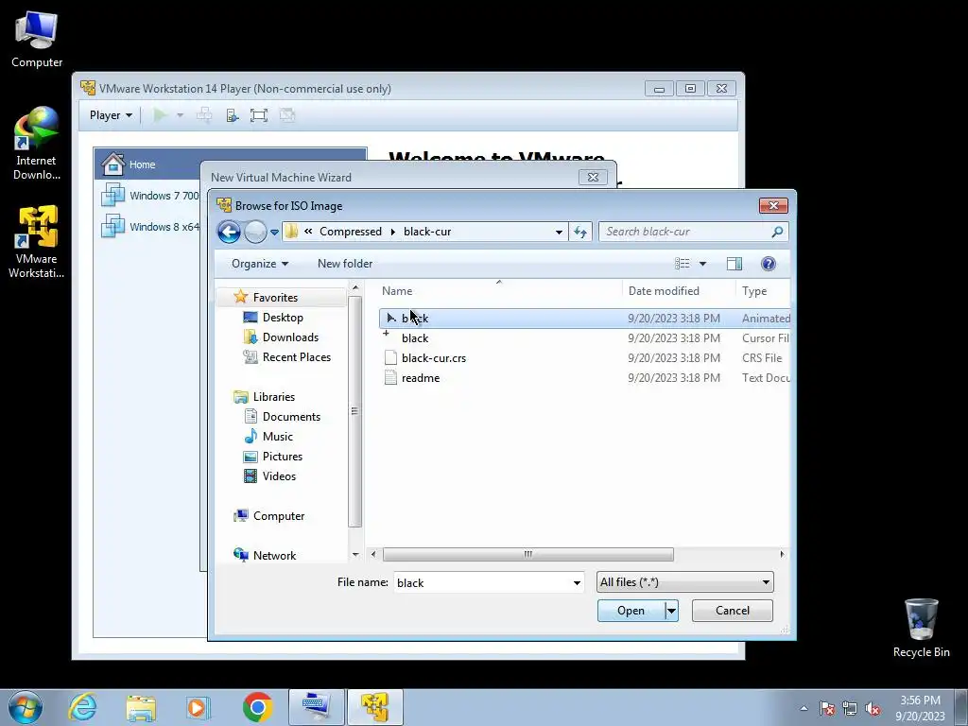Open the Internet Download Manager desktop shortcut
The width and height of the screenshot is (968, 726).
37,144
